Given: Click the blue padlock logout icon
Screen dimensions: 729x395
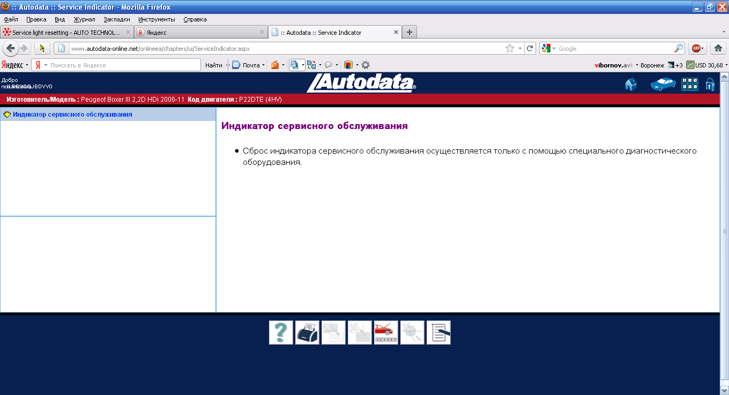Looking at the screenshot, I should click(710, 85).
